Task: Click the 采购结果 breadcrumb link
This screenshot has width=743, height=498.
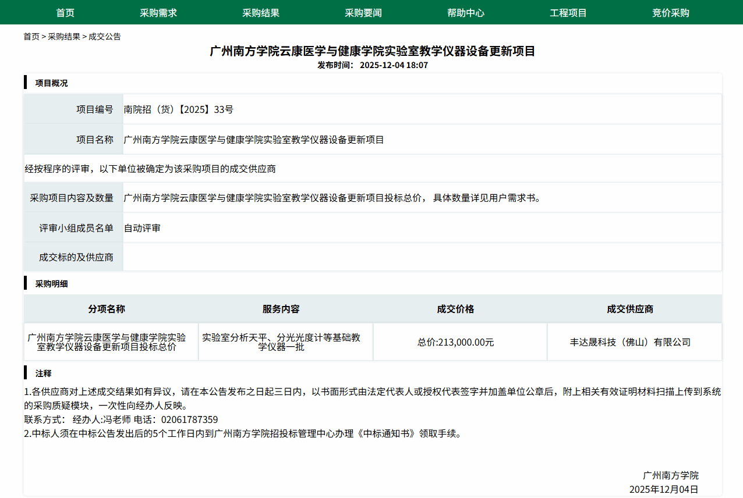Action: pyautogui.click(x=64, y=37)
